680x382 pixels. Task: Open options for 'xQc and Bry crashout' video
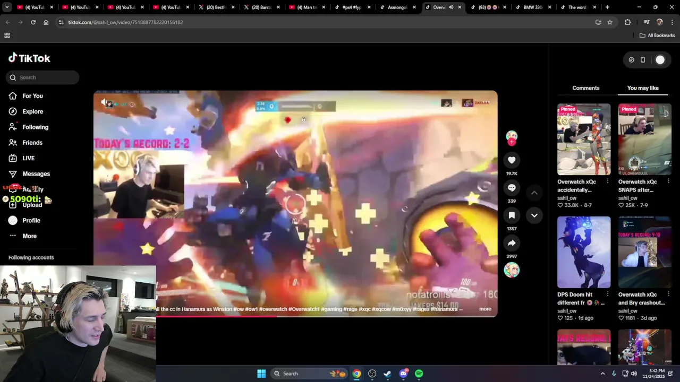668,294
